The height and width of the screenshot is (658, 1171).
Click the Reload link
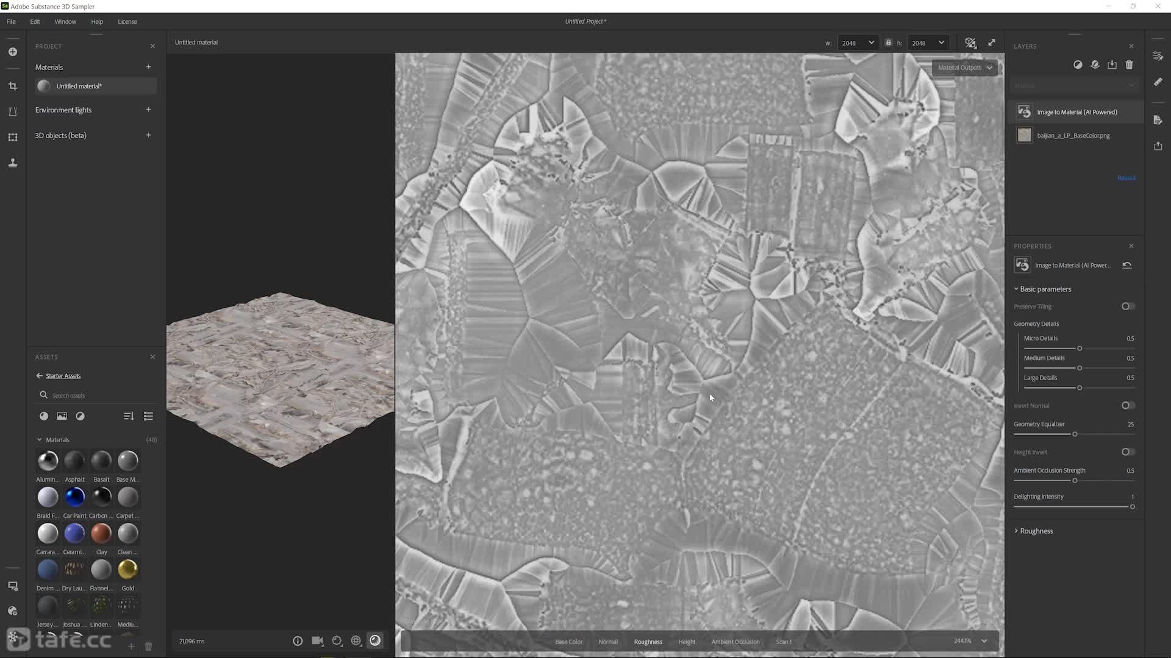click(x=1126, y=178)
